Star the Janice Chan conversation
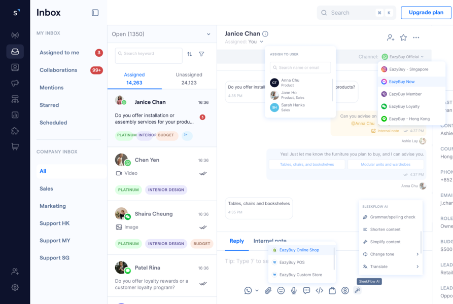This screenshot has height=304, width=453. point(404,37)
